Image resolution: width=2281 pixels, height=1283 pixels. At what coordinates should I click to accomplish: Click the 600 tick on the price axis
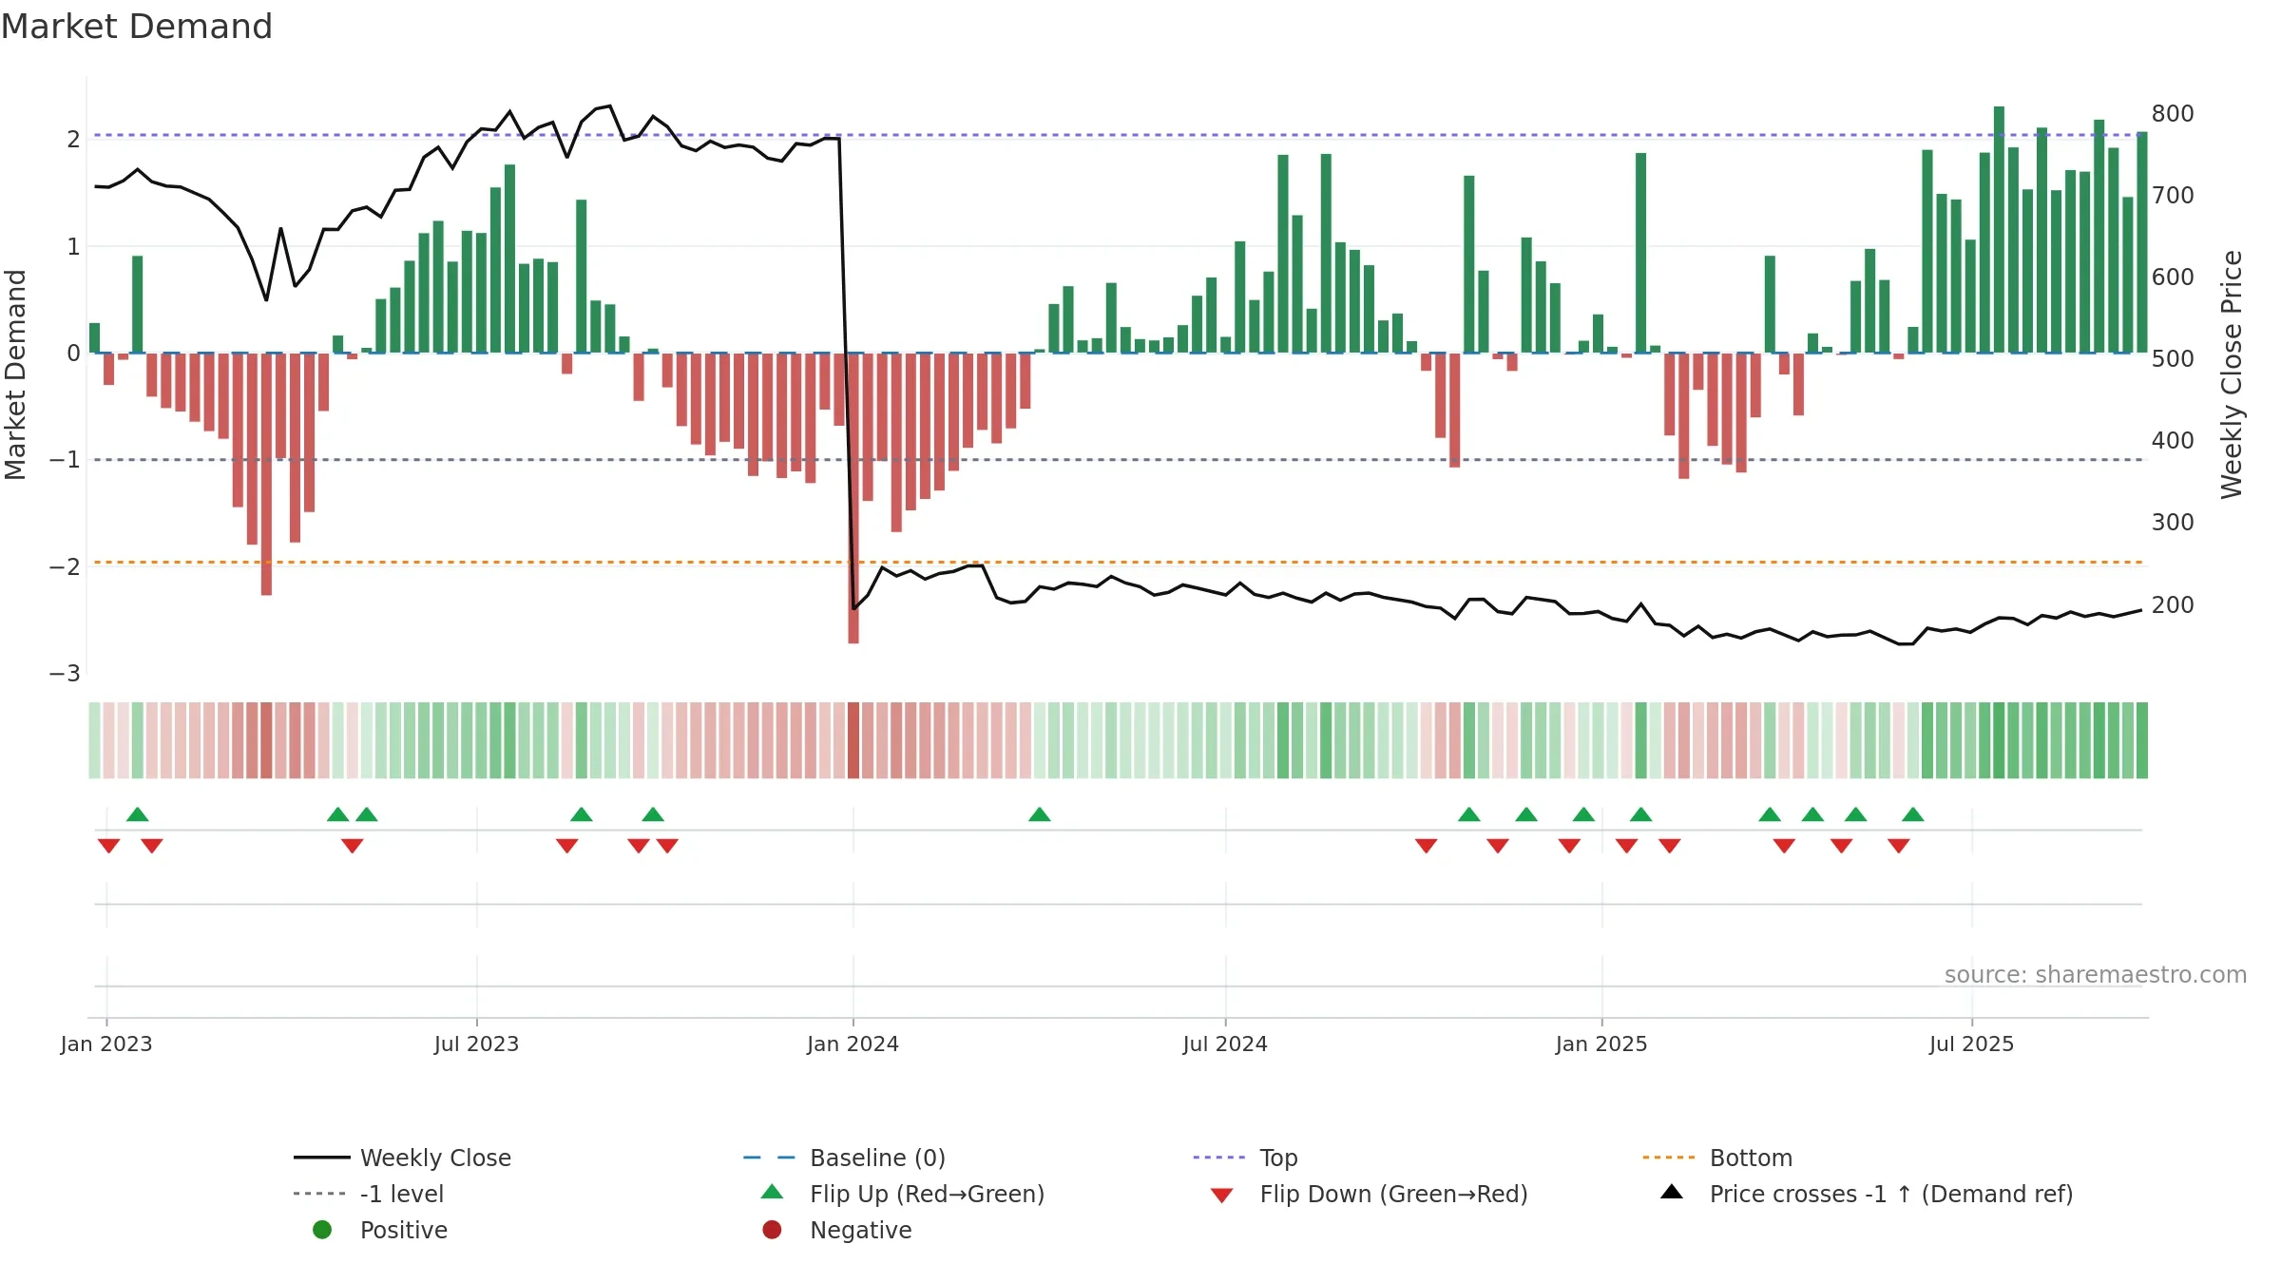pyautogui.click(x=2173, y=278)
